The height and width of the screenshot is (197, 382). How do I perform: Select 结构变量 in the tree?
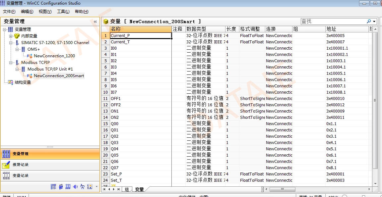23,82
